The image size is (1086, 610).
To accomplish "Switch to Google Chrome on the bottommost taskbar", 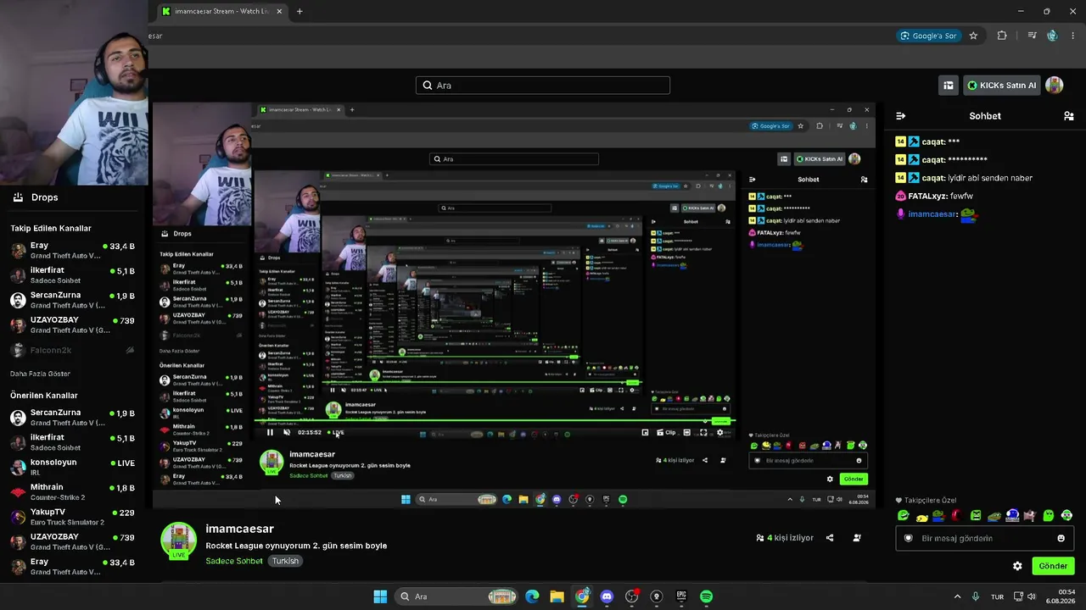I will (582, 596).
